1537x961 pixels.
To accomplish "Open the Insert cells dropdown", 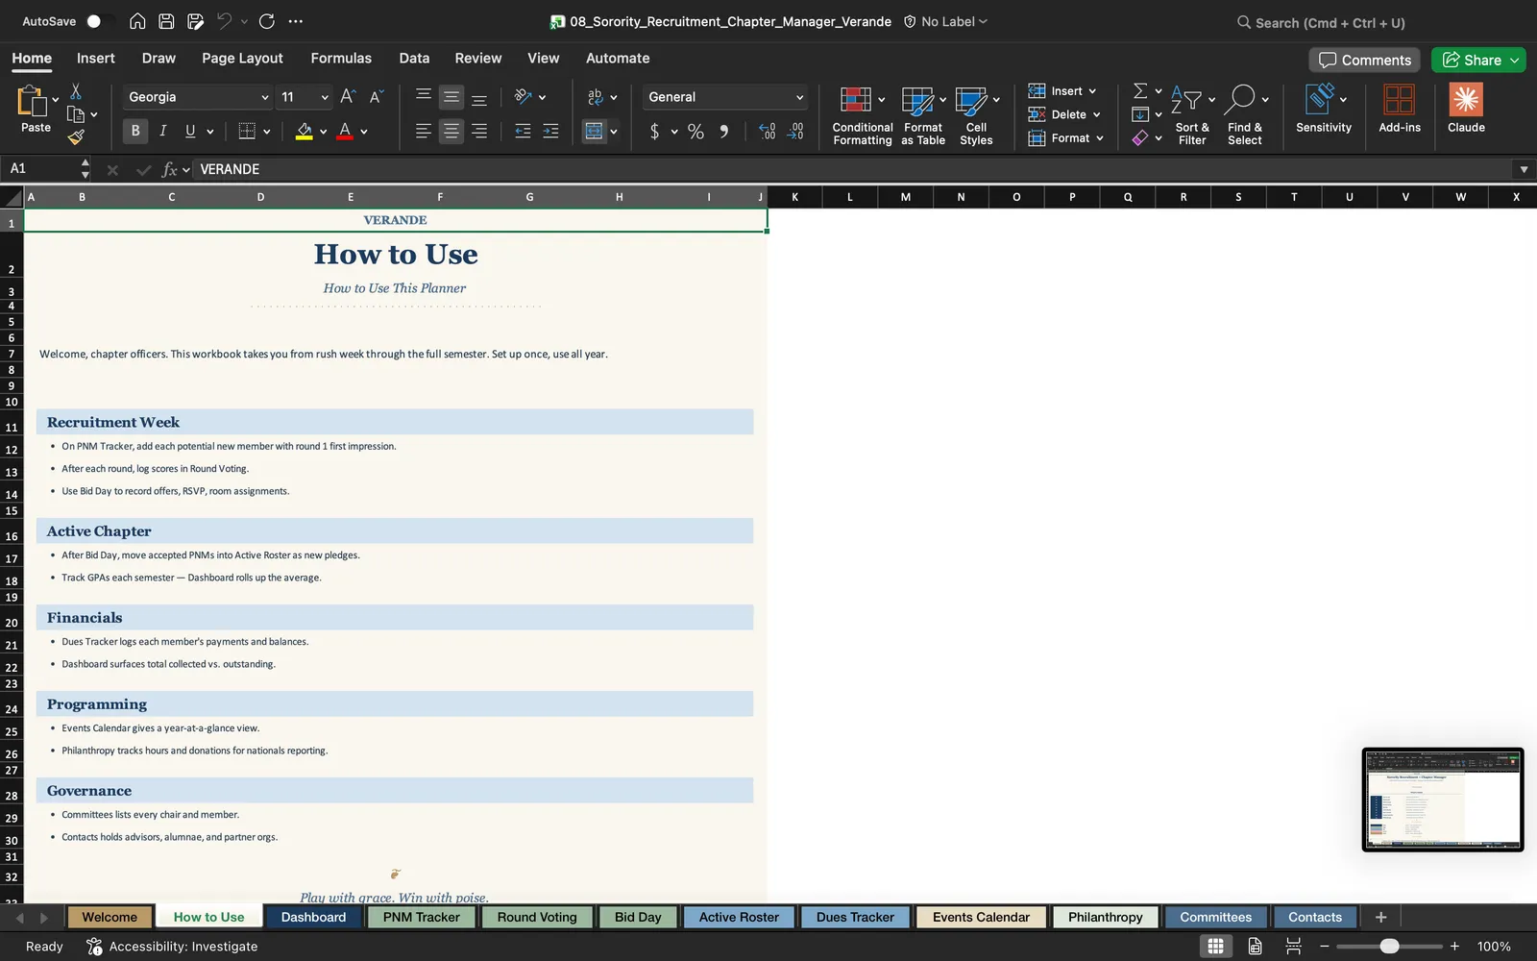I will coord(1062,91).
